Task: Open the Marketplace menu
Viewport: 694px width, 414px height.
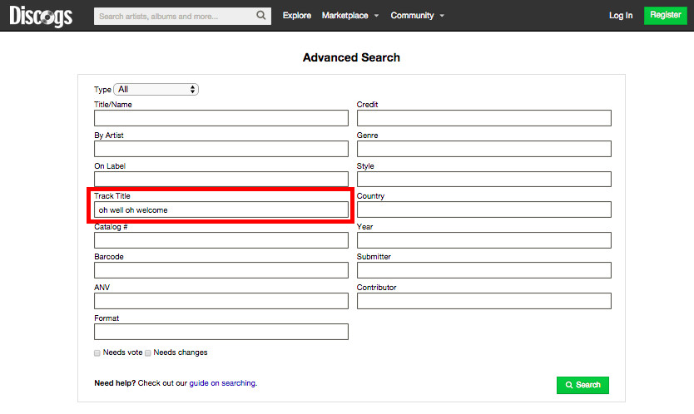Action: pos(345,16)
